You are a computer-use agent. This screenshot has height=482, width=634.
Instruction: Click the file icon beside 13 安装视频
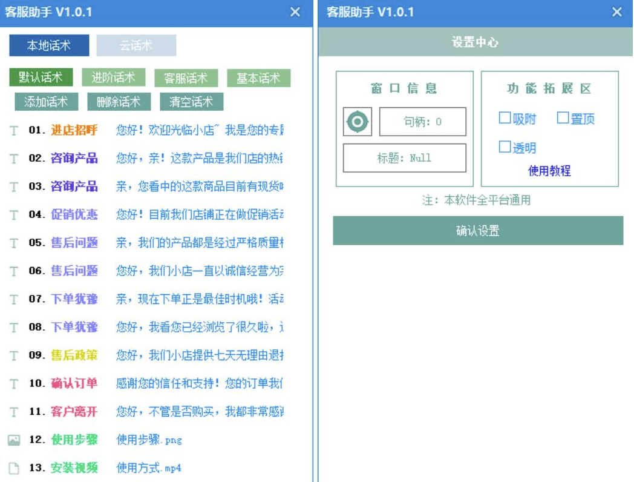pyautogui.click(x=14, y=468)
